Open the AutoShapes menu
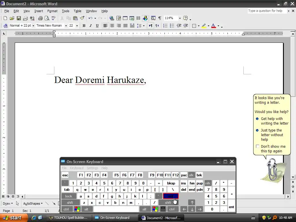Screen dimensions: 296x222 [x=33, y=203]
